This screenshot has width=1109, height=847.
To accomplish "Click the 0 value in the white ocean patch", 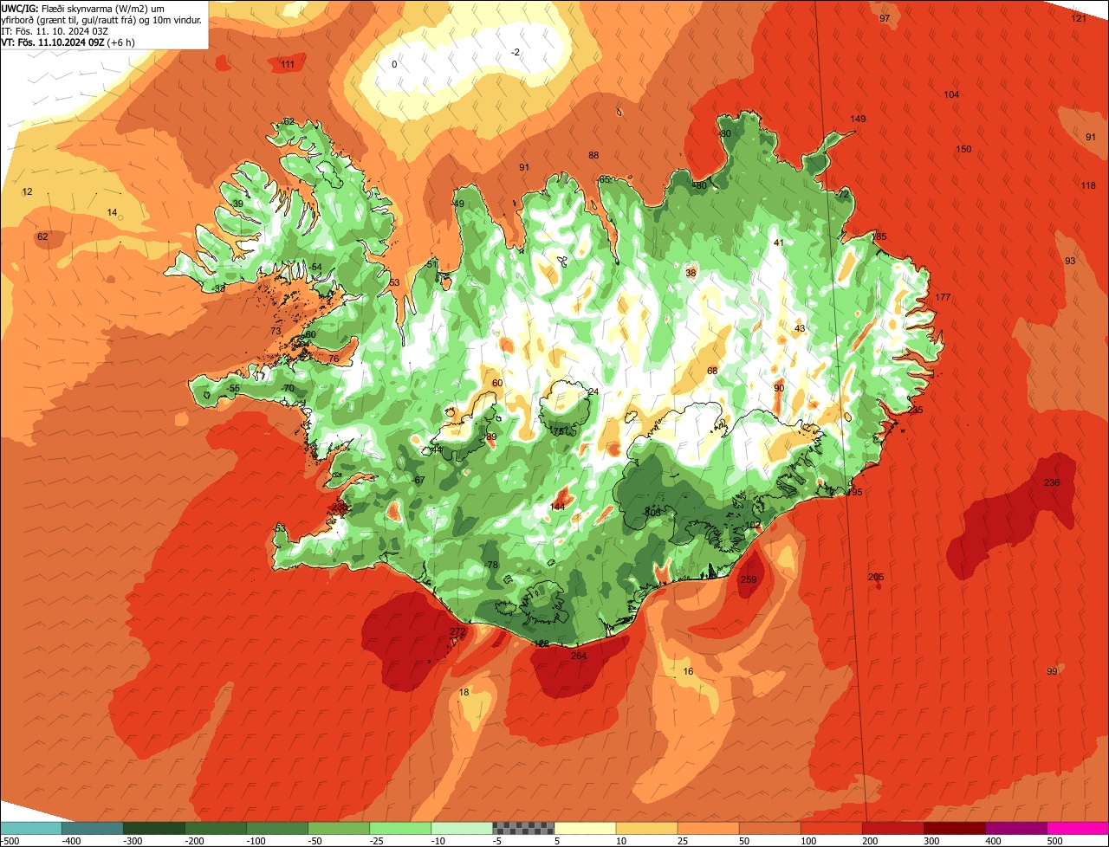I will click(x=394, y=64).
